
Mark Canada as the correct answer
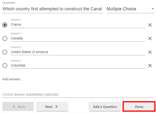click(x=5, y=38)
